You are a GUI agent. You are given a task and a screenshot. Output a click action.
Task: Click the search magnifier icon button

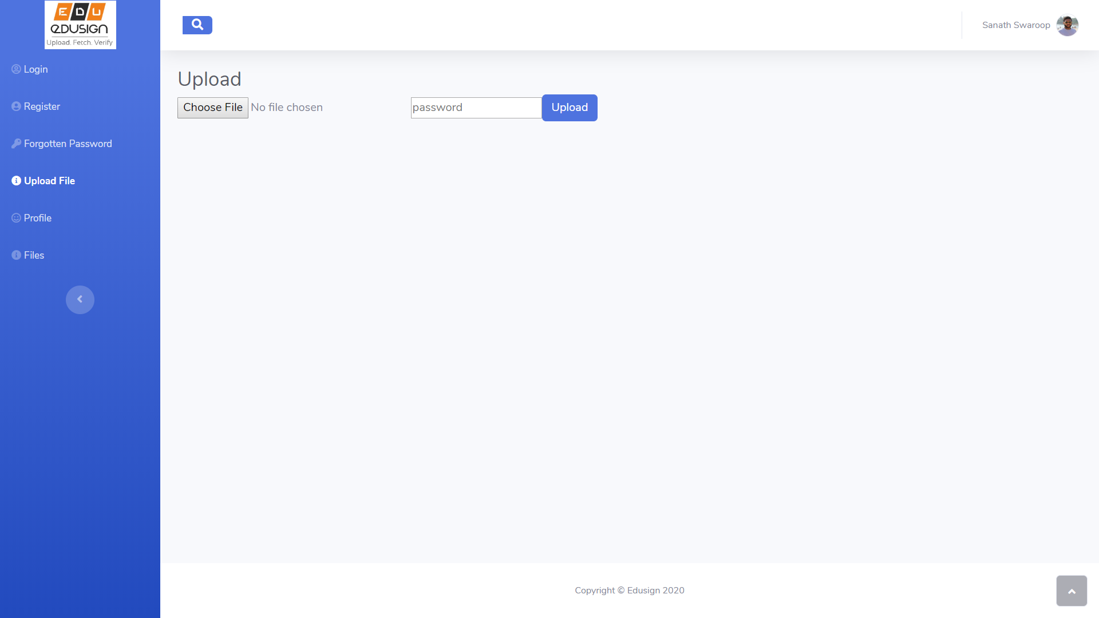tap(197, 25)
